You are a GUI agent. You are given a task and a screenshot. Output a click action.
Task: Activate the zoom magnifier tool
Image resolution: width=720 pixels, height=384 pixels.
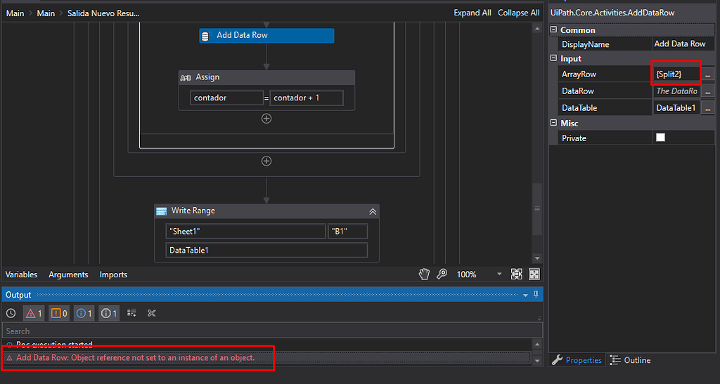coord(442,274)
